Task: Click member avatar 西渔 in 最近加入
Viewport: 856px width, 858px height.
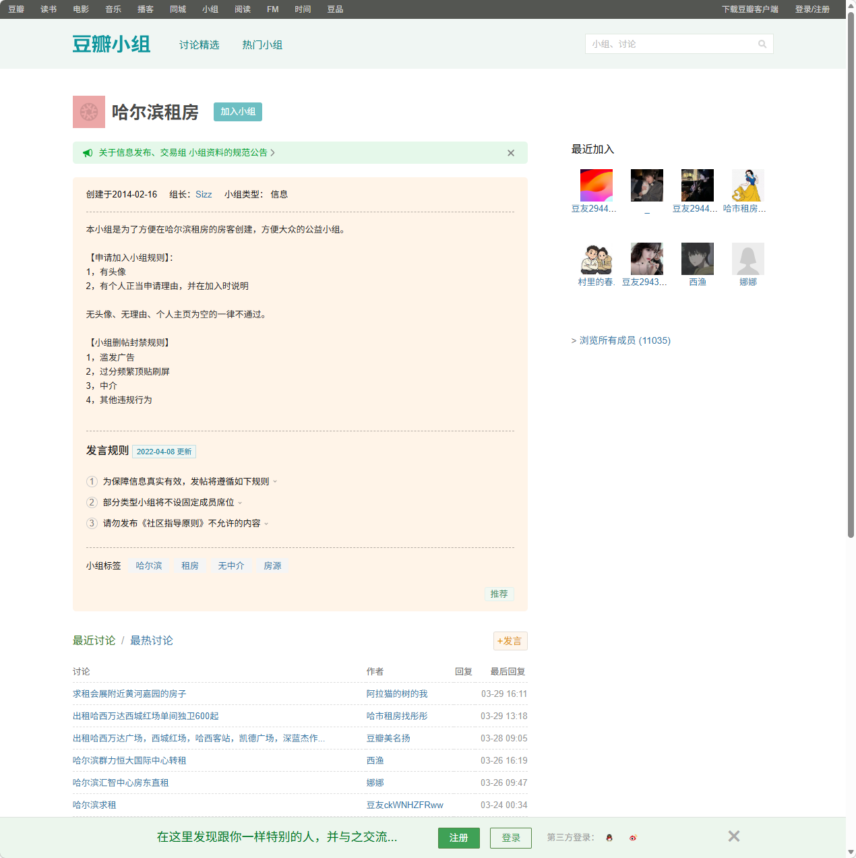Action: [697, 259]
